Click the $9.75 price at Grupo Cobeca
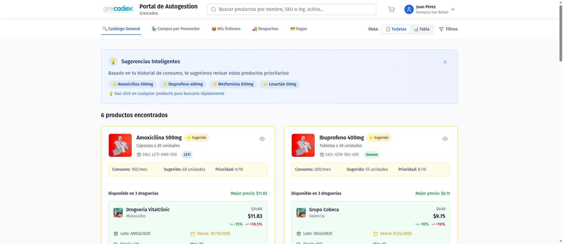 click(439, 216)
